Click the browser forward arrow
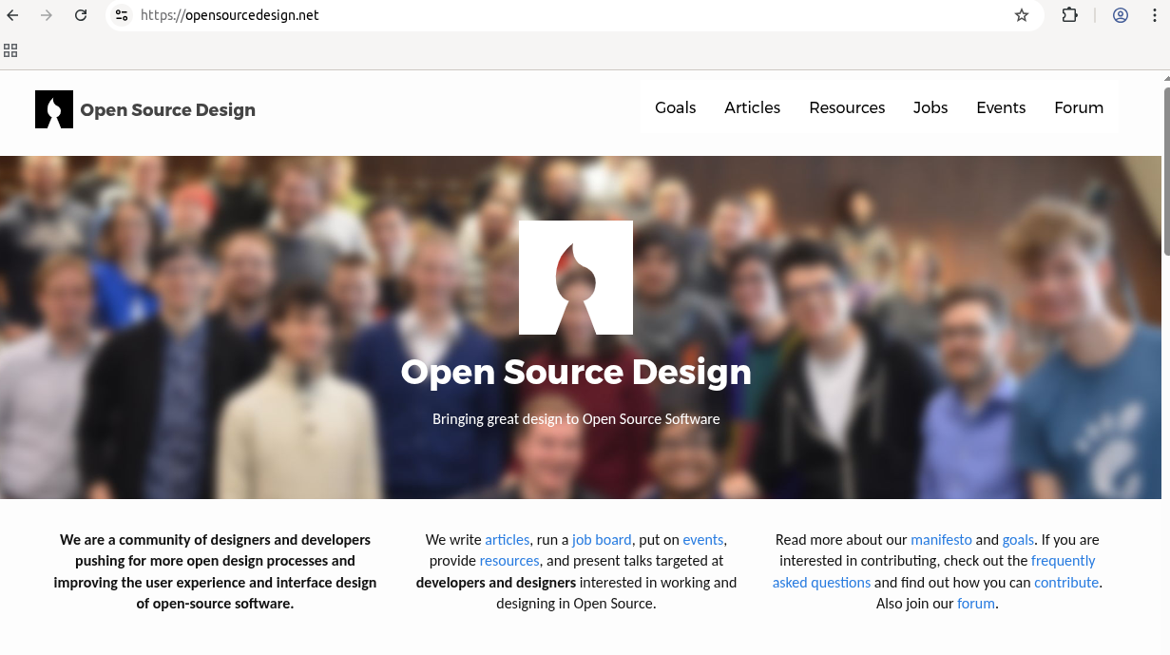 [47, 15]
